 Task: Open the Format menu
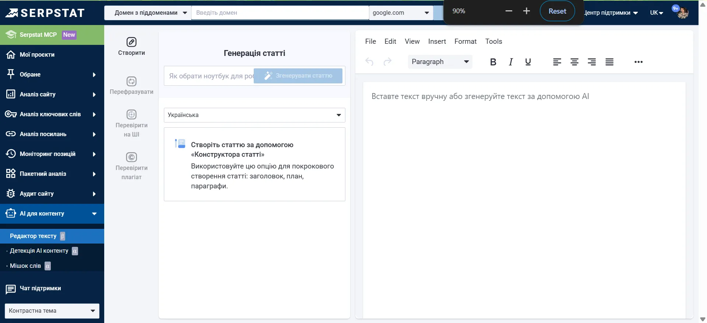pyautogui.click(x=465, y=42)
